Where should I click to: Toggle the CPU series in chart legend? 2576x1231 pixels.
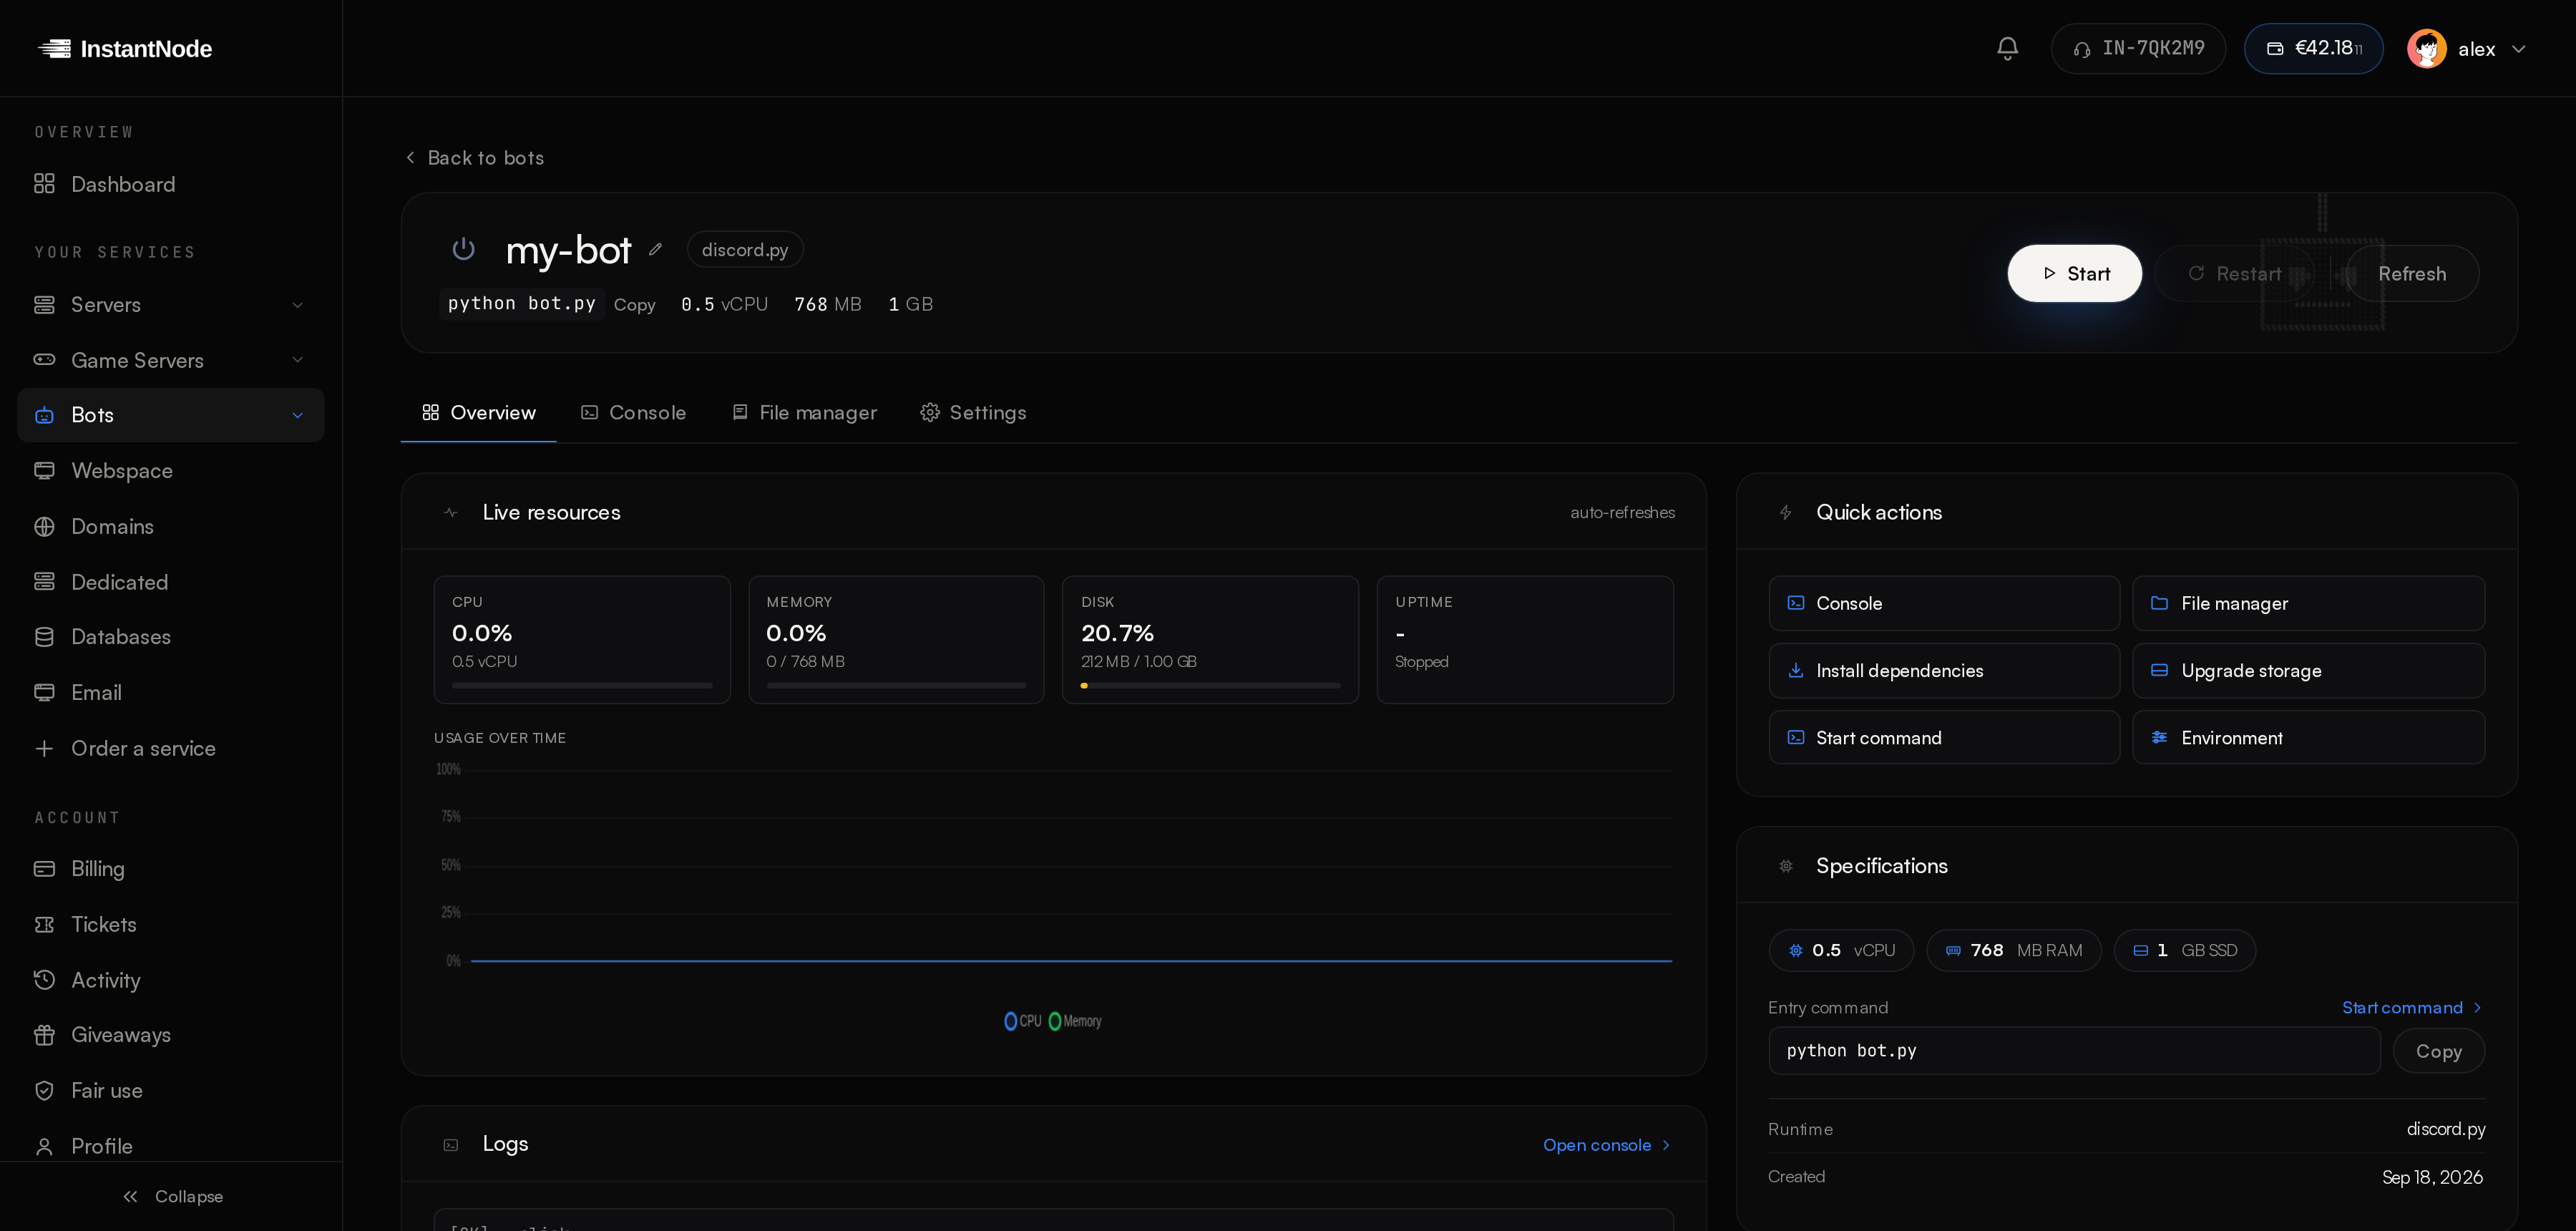coord(1023,1021)
